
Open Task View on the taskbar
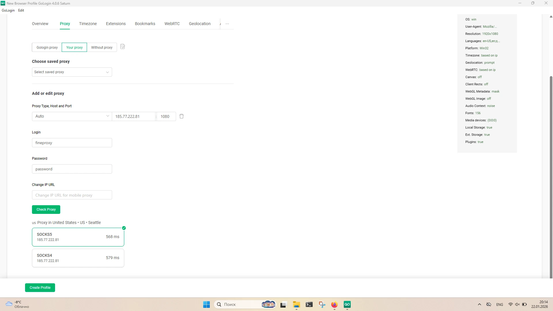point(283,304)
